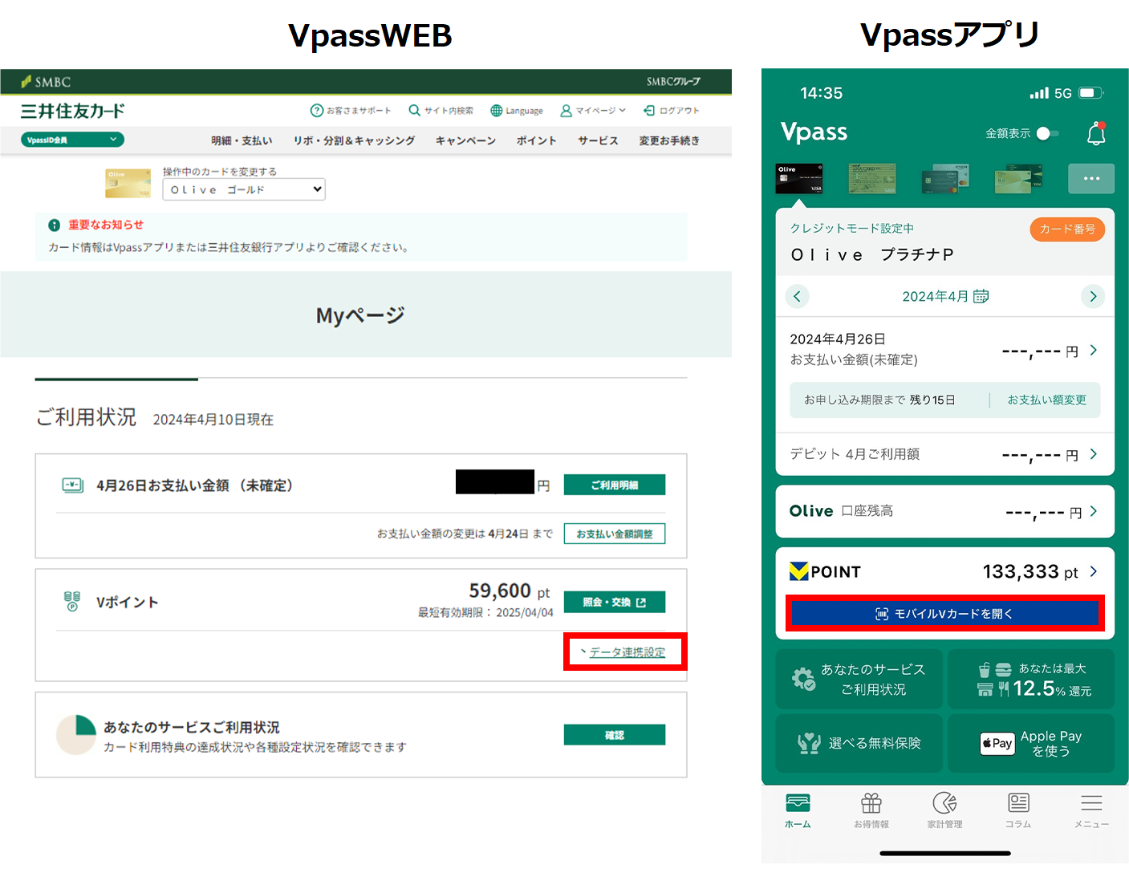This screenshot has width=1129, height=877.
Task: Tap the notification bell in Vpass app
Action: point(1096,133)
